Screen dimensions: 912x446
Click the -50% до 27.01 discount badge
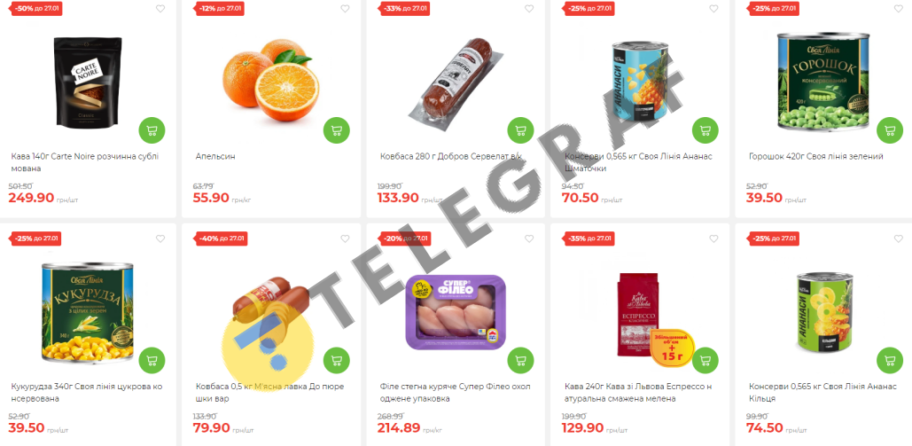tap(36, 9)
